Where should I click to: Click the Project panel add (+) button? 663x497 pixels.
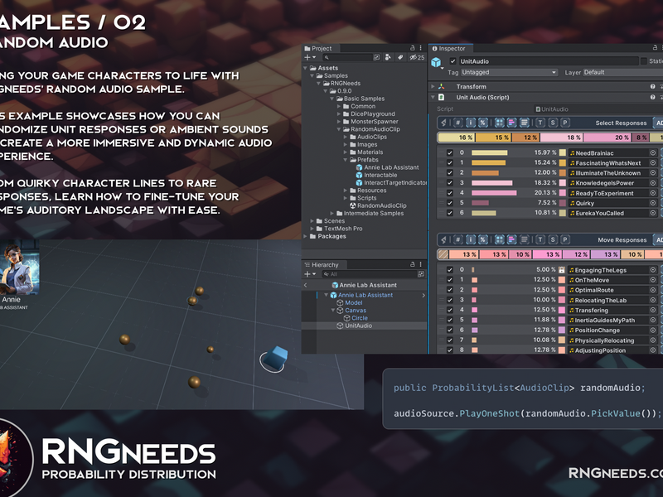click(x=309, y=57)
